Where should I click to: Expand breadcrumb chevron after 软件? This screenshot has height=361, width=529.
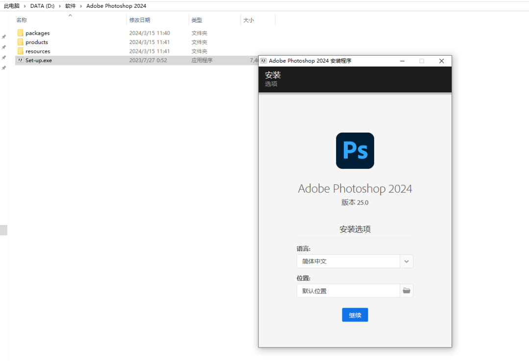81,6
